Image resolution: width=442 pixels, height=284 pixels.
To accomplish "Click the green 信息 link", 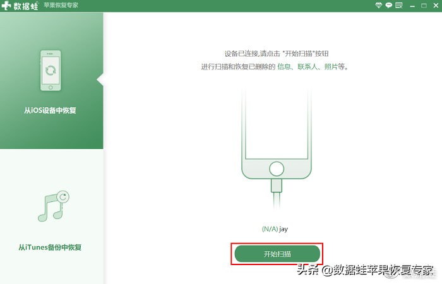I will coord(284,67).
